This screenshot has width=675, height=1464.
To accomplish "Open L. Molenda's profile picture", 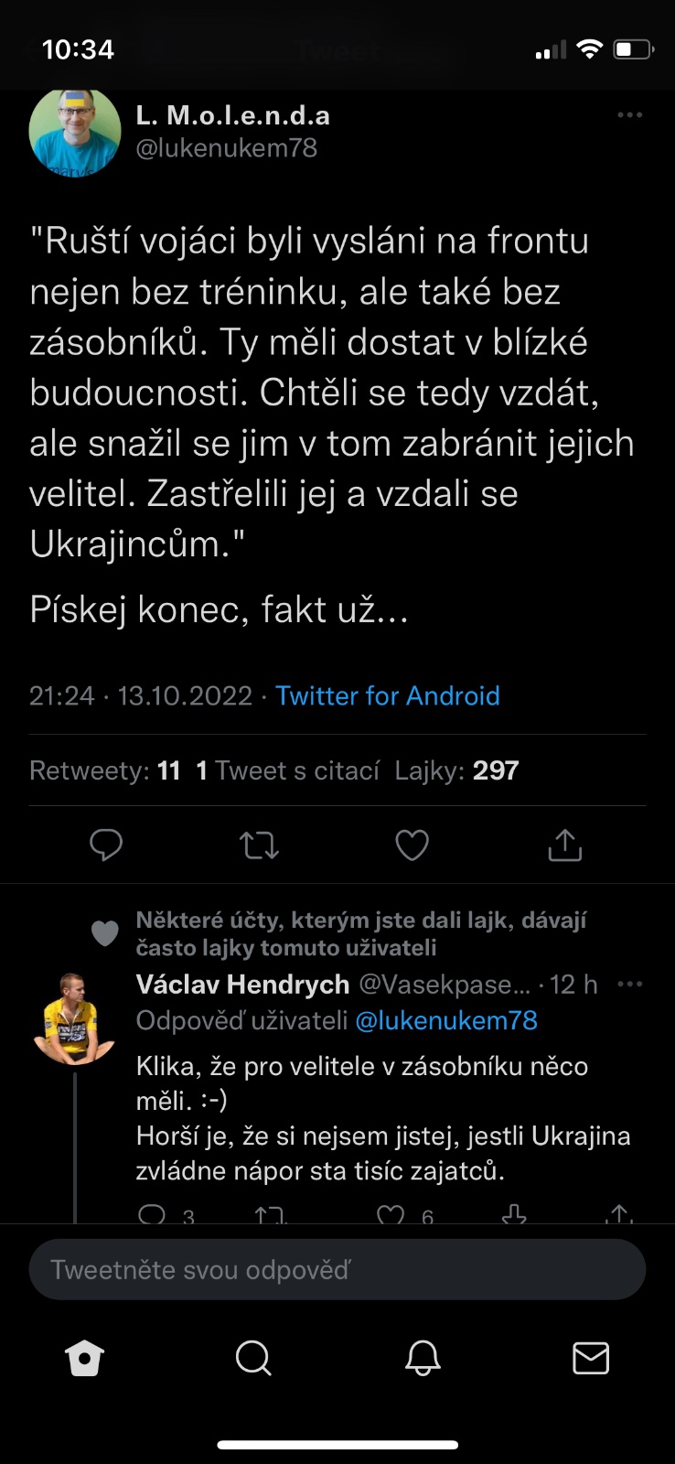I will (75, 132).
